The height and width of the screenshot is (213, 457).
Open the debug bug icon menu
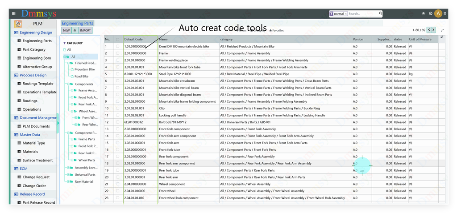click(424, 14)
